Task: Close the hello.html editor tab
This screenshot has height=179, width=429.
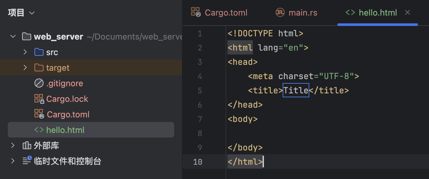Action: click(408, 12)
